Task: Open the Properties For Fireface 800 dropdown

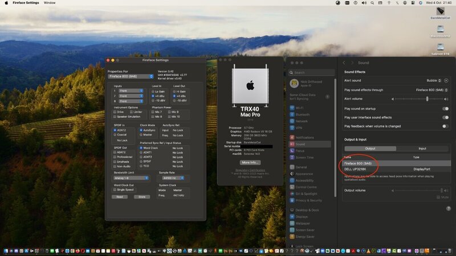Action: tap(131, 76)
